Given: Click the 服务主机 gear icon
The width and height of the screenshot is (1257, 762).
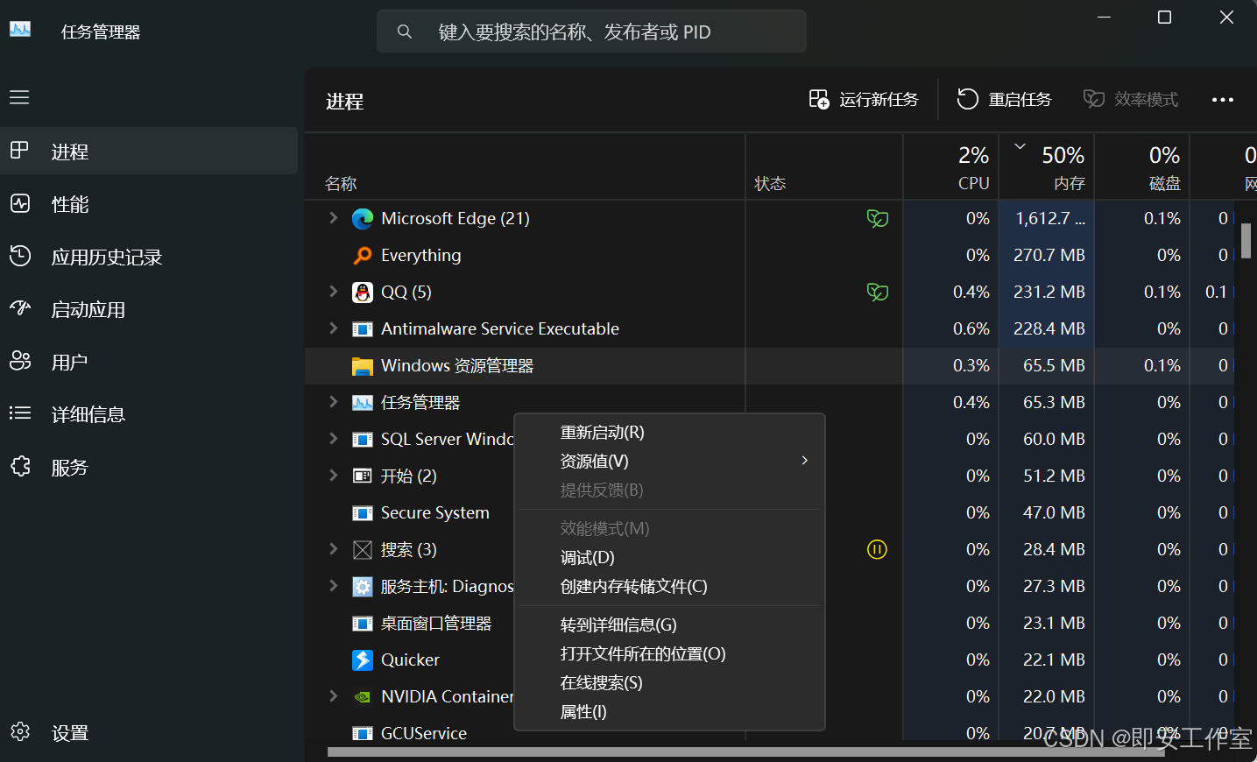Looking at the screenshot, I should [x=362, y=587].
